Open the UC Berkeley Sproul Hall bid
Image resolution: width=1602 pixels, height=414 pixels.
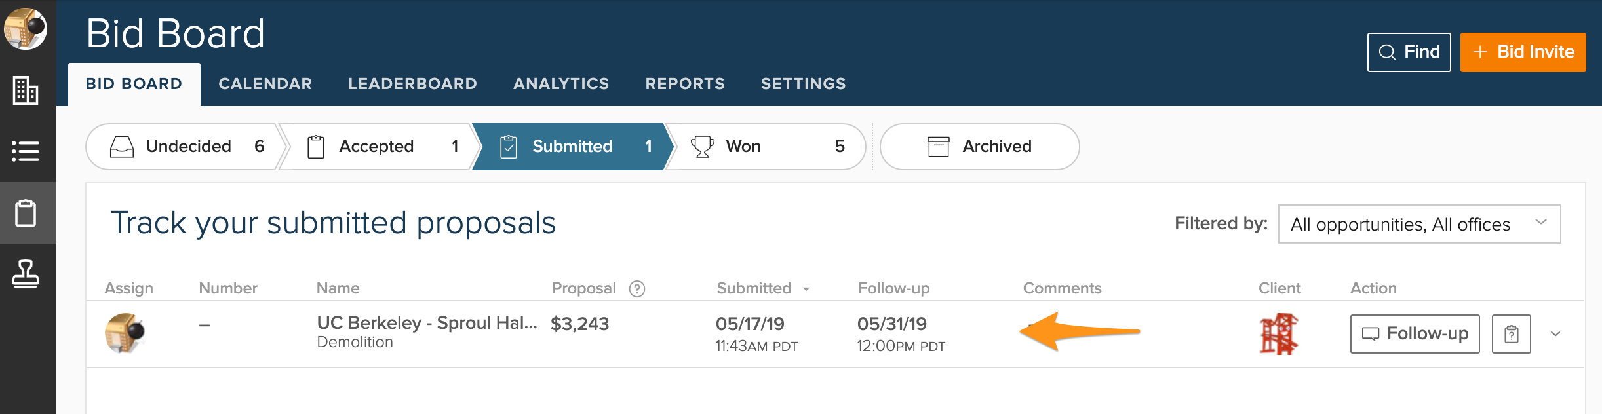point(427,323)
